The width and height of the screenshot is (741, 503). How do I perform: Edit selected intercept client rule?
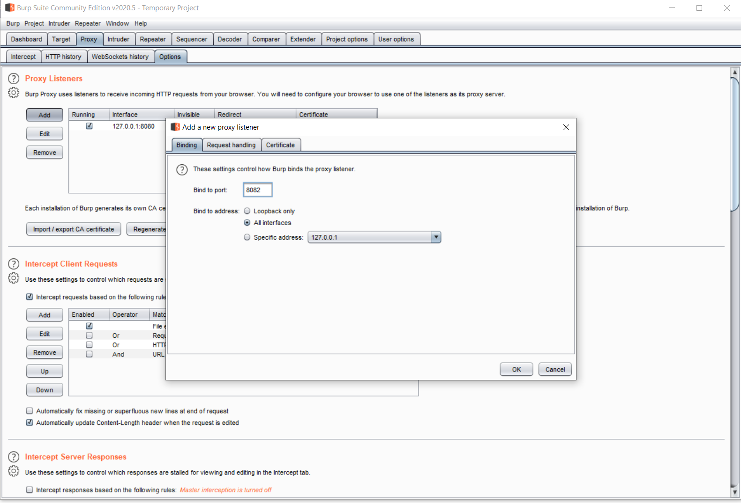click(45, 334)
